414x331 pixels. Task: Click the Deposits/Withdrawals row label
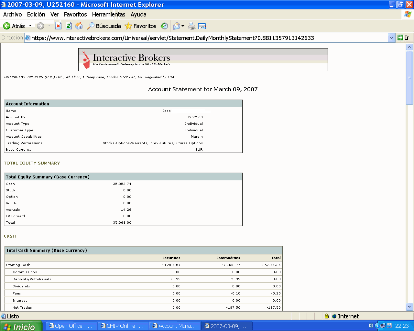click(x=32, y=279)
